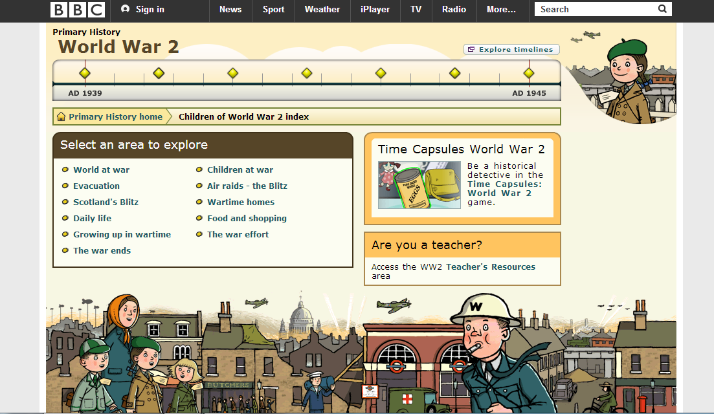Open Wartime homes link
Viewport: 714px width, 414px height.
[x=241, y=202]
